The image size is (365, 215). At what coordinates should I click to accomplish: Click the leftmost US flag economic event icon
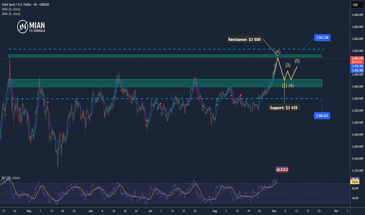tap(278, 169)
